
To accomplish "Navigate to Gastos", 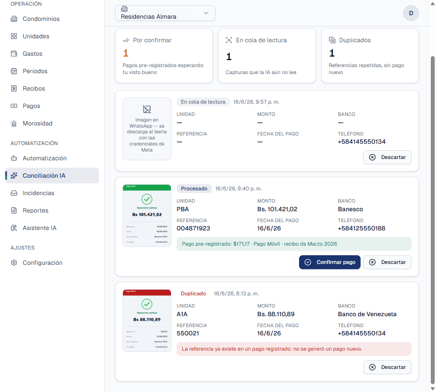I will pyautogui.click(x=52, y=54).
